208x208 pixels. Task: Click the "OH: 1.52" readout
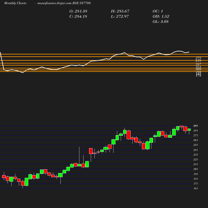tap(161, 17)
